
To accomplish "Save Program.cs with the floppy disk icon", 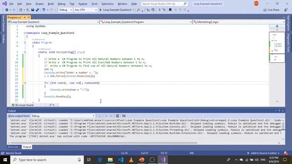I will tap(32, 10).
